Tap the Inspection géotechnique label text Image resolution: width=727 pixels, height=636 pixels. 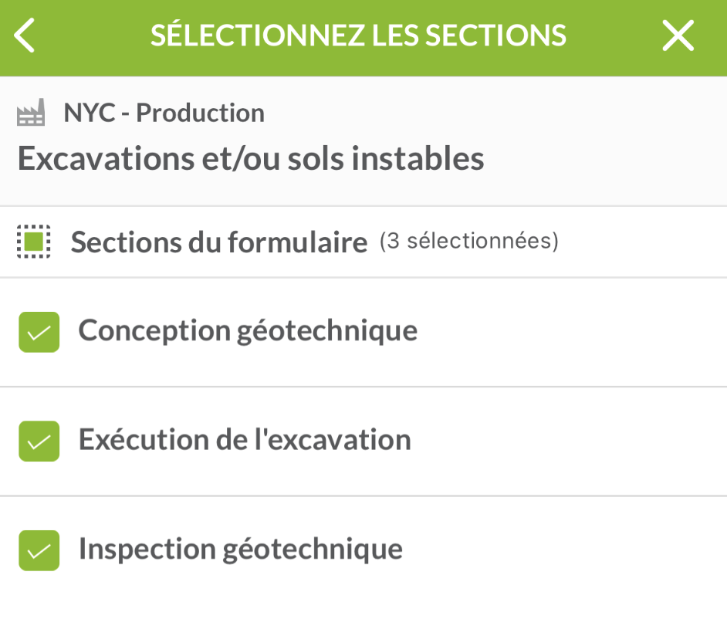pos(241,549)
